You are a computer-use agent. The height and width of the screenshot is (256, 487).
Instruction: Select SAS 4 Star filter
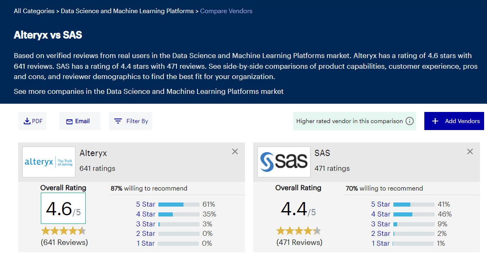[381, 214]
